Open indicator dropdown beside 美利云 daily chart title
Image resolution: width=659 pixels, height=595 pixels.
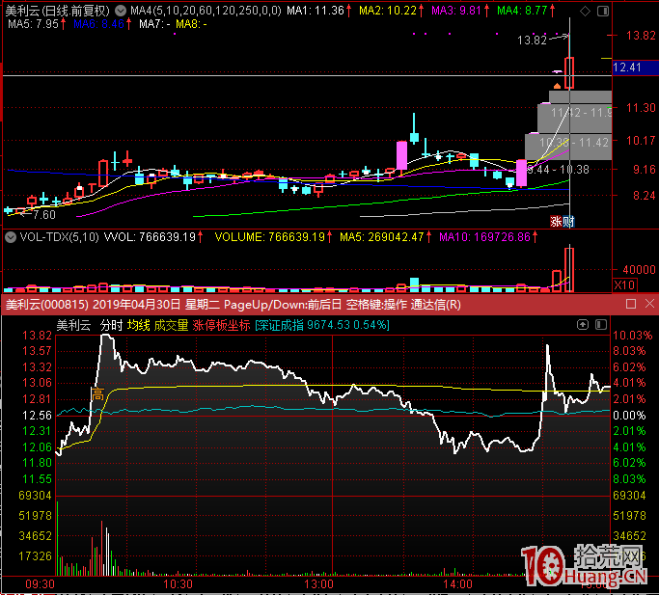[x=121, y=11]
